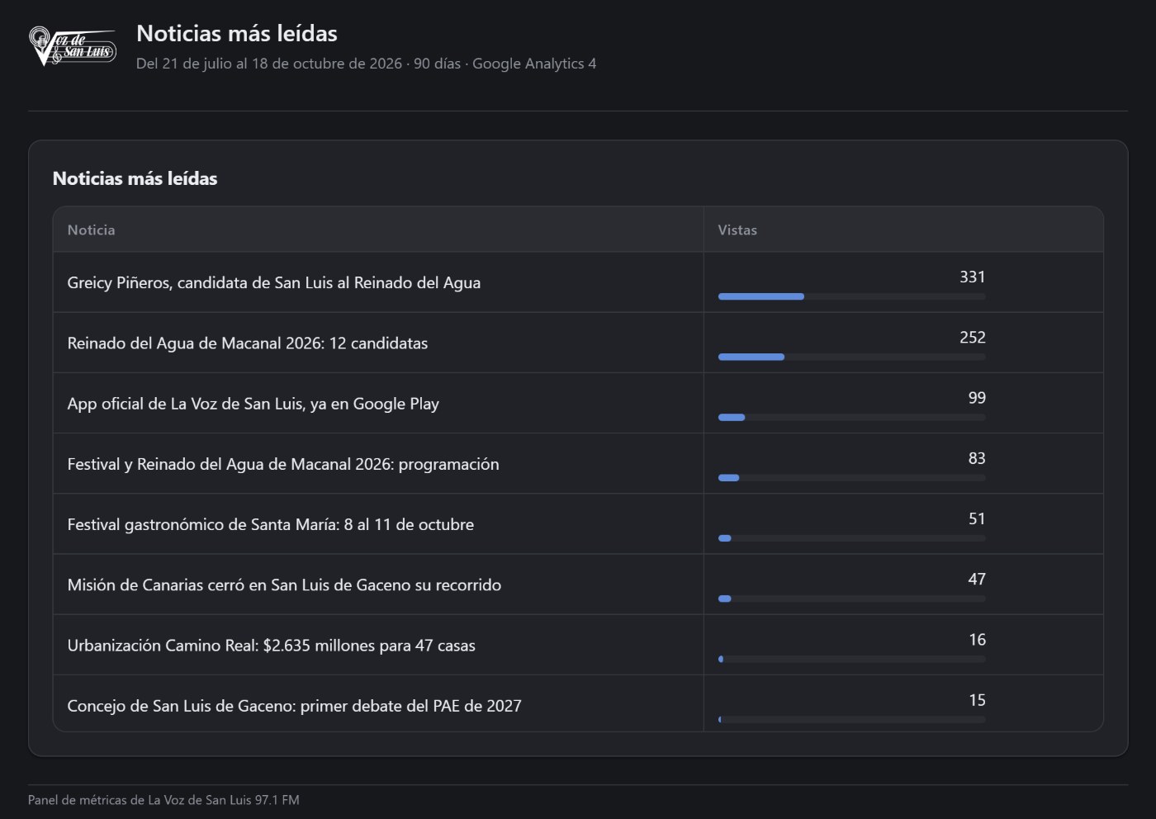Click the 'Urbanización Camino Real' news title
The image size is (1156, 819).
[x=272, y=646]
